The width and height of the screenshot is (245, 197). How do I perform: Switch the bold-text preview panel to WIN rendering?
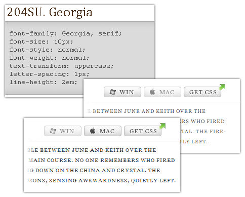[x=63, y=131]
